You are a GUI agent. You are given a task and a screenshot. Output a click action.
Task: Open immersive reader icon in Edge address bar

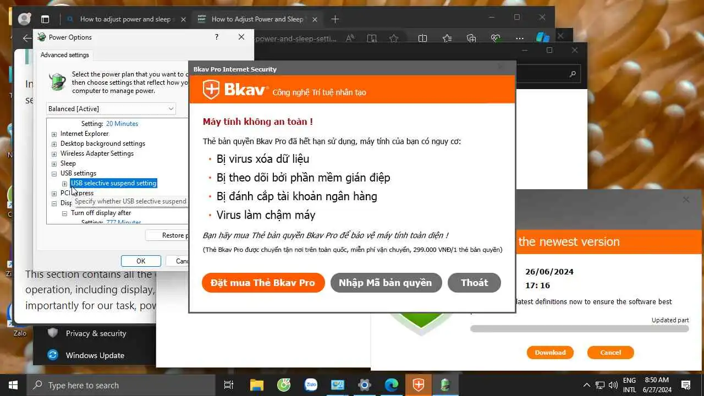tap(372, 38)
